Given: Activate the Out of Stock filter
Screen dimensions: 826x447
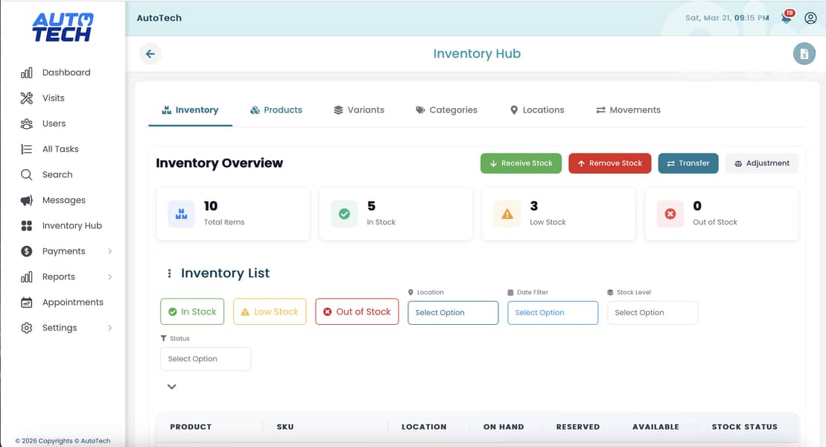Looking at the screenshot, I should click(x=357, y=311).
